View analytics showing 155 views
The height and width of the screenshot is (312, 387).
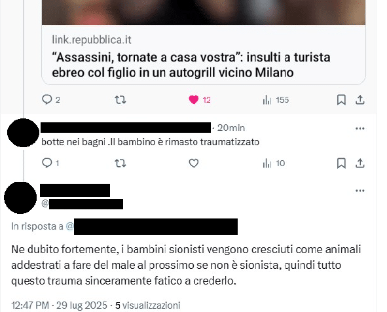[276, 100]
